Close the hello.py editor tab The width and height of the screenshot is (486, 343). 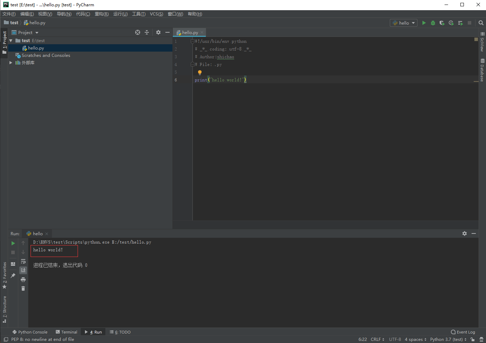[202, 32]
